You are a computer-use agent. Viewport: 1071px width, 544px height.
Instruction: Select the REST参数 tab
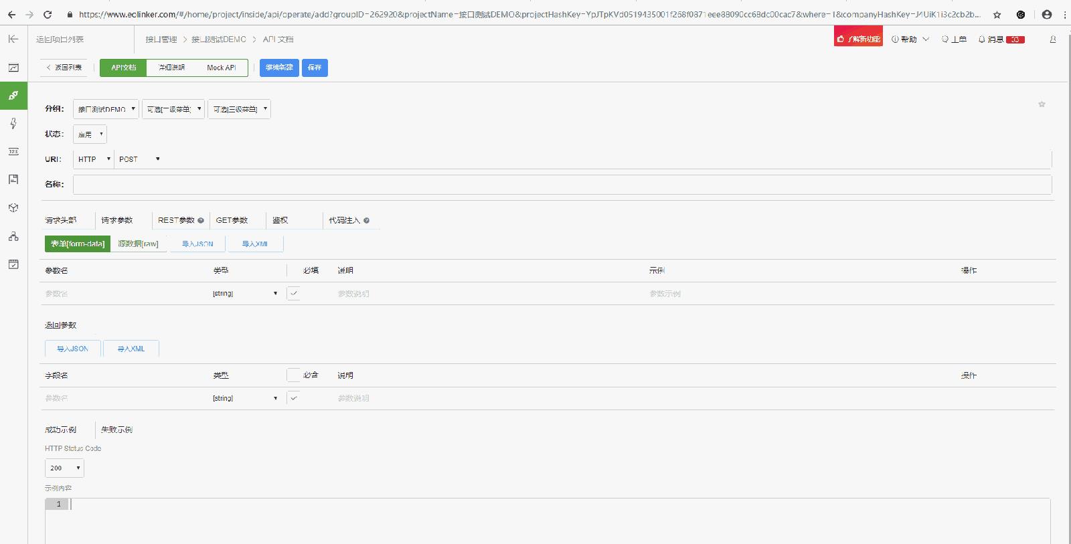tap(176, 220)
